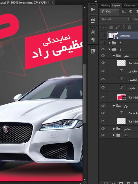Show the hidden warning layer
The height and width of the screenshot is (184, 138).
pyautogui.click(x=103, y=35)
